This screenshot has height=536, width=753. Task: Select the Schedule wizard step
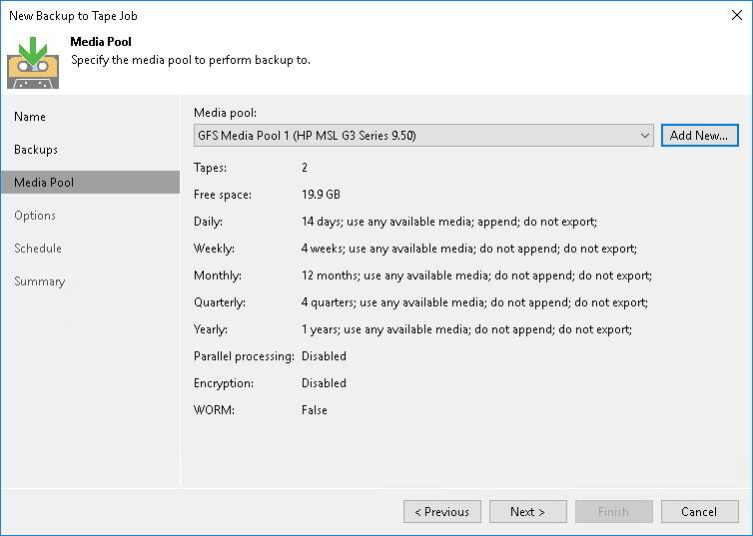38,249
